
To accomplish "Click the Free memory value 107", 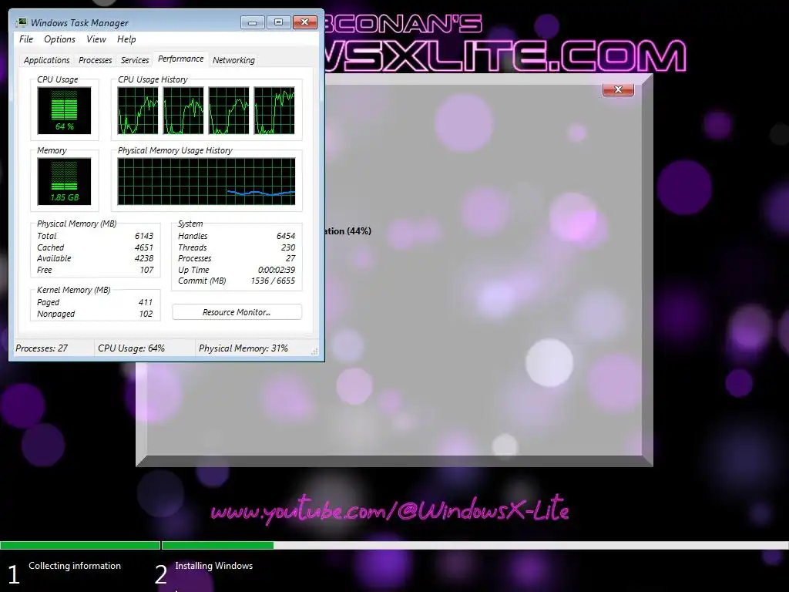I will click(147, 270).
